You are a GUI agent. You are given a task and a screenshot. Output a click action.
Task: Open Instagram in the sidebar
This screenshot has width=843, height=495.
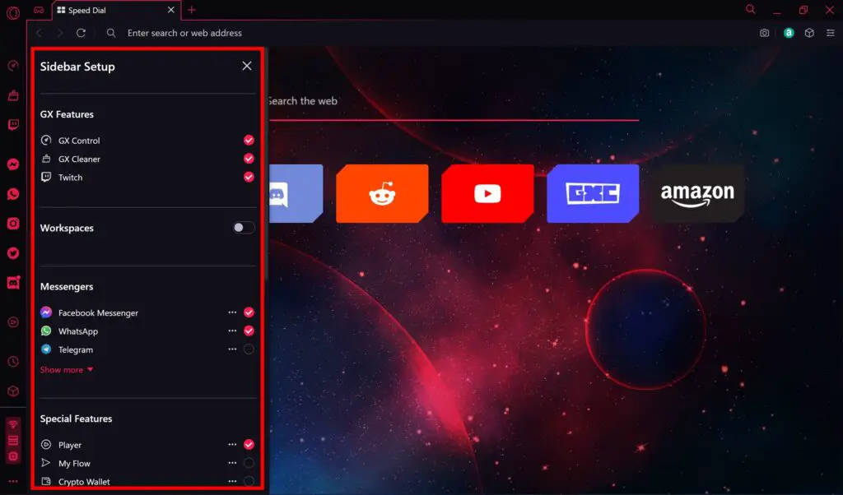click(13, 224)
